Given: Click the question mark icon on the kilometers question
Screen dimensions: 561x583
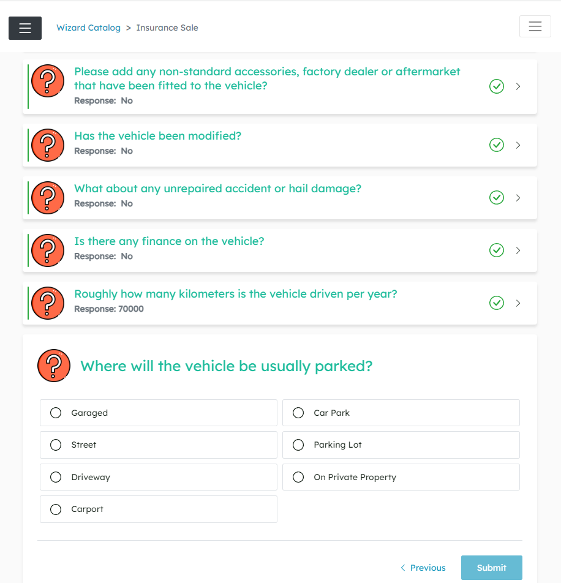Looking at the screenshot, I should 47,303.
